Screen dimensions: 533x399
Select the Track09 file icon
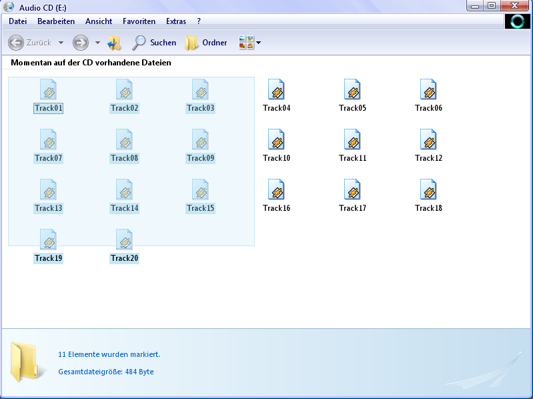click(201, 139)
